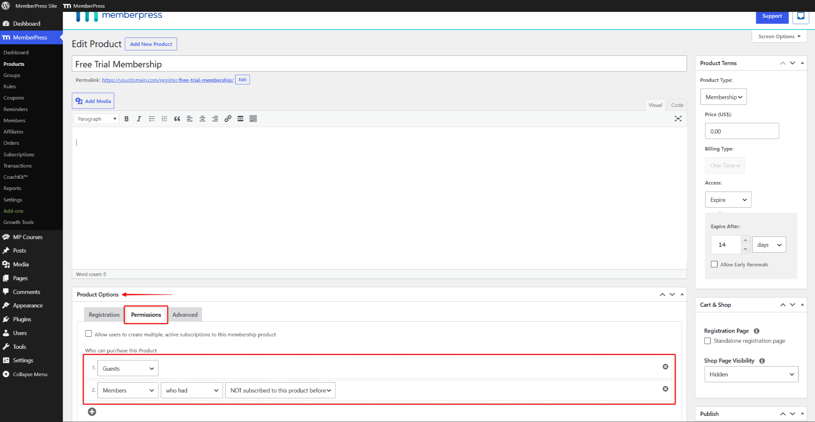Edit the product permalink
This screenshot has height=422, width=815.
point(243,80)
